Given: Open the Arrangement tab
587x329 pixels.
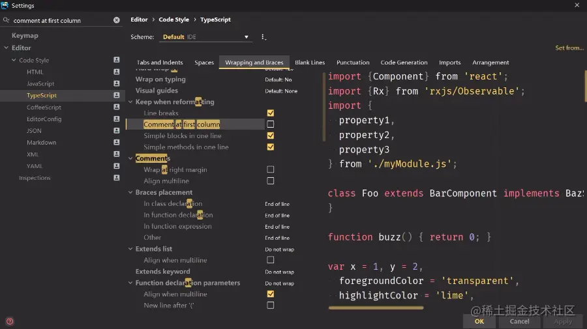Looking at the screenshot, I should click(490, 63).
